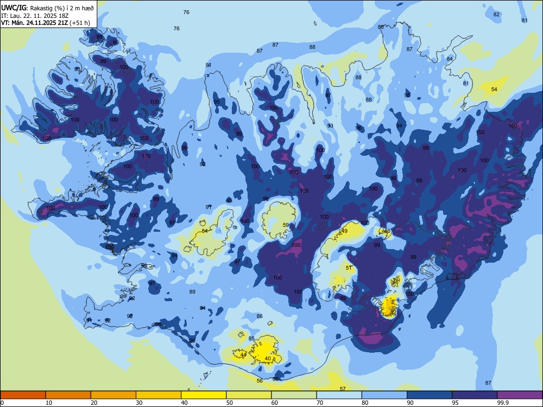The height and width of the screenshot is (407, 543).
Task: Pick the pale green 60–70 legend swatch
Action: click(294, 395)
